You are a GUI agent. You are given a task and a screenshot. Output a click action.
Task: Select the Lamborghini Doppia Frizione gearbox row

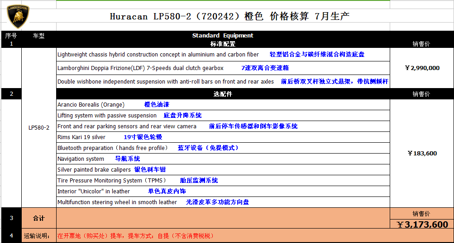tap(223, 68)
